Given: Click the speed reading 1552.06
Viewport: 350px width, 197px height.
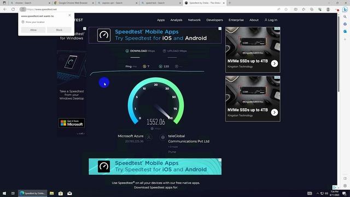Looking at the screenshot, I should 156,122.
